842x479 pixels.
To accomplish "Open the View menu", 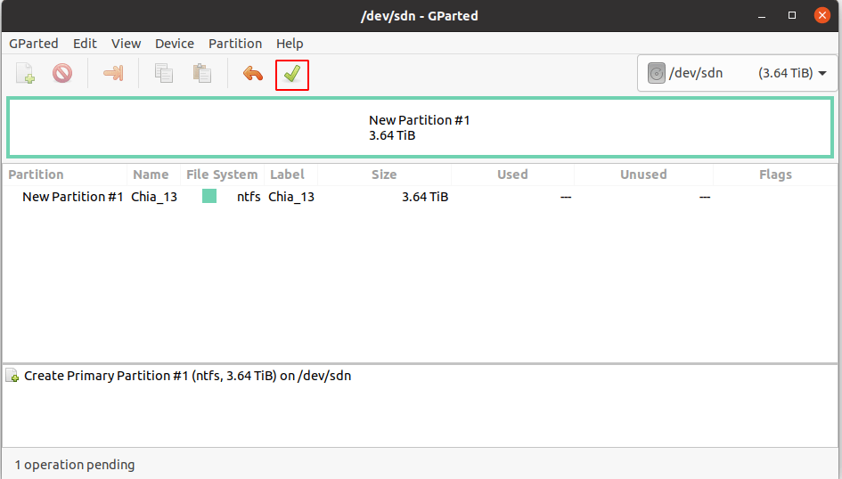I will (127, 44).
